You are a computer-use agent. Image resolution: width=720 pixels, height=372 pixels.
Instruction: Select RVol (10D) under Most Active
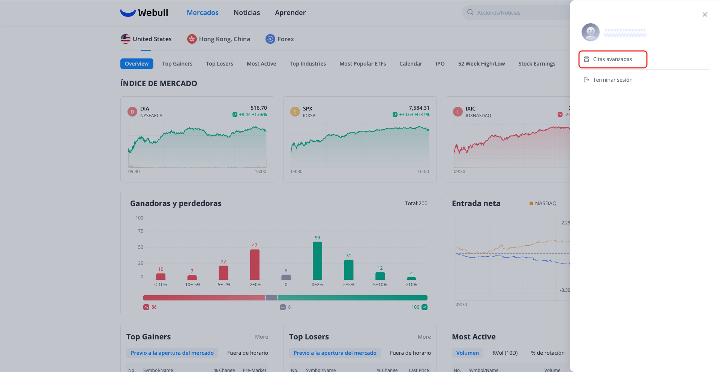[x=505, y=353]
